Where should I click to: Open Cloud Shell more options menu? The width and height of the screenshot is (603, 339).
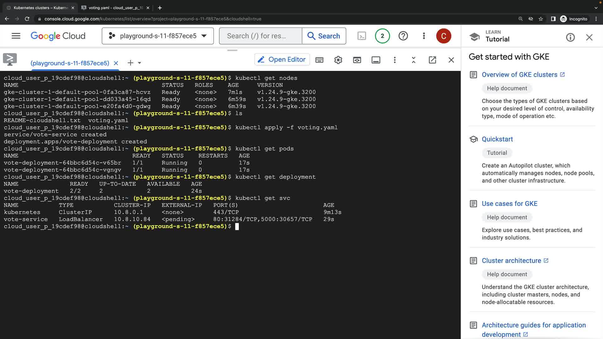(x=394, y=60)
